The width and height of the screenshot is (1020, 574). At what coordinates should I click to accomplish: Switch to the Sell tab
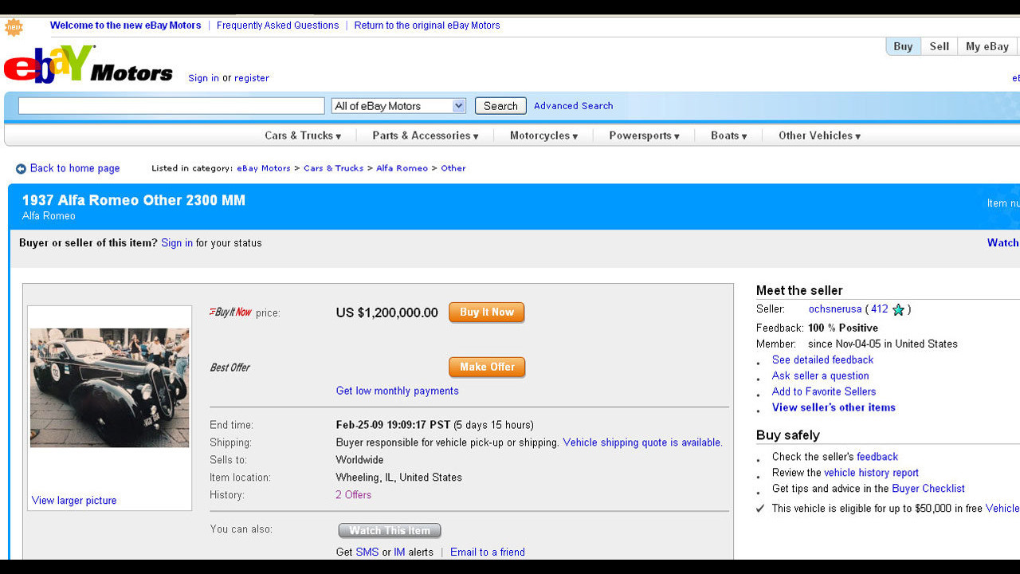[x=940, y=46]
